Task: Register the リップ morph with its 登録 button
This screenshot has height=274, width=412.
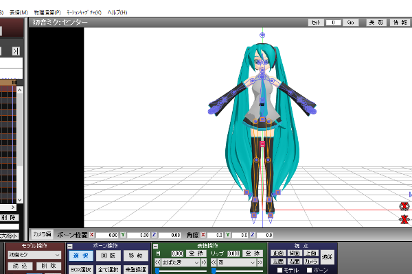Action: (x=253, y=253)
